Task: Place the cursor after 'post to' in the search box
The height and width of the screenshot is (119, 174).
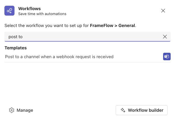Action: [23, 37]
